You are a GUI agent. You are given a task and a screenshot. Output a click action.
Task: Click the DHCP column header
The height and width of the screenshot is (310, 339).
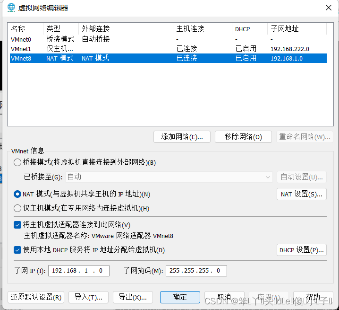249,28
